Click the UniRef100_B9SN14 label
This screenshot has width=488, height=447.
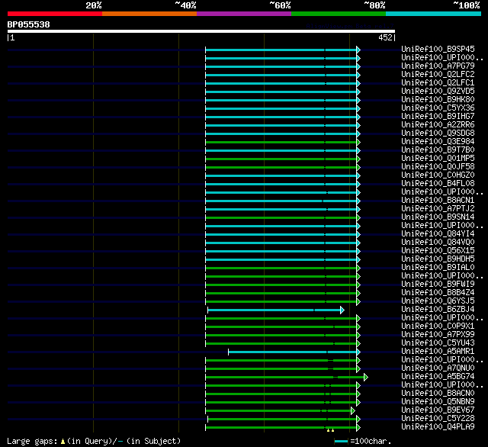[x=438, y=217]
